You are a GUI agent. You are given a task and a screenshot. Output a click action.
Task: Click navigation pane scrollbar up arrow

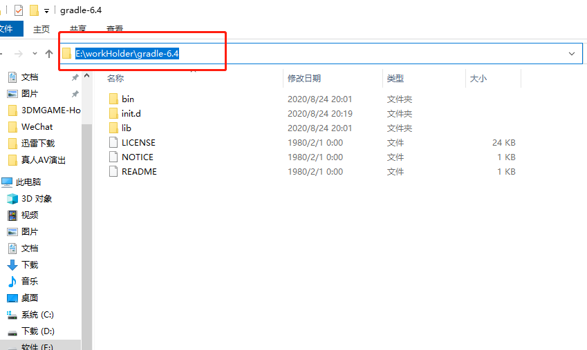click(x=87, y=75)
